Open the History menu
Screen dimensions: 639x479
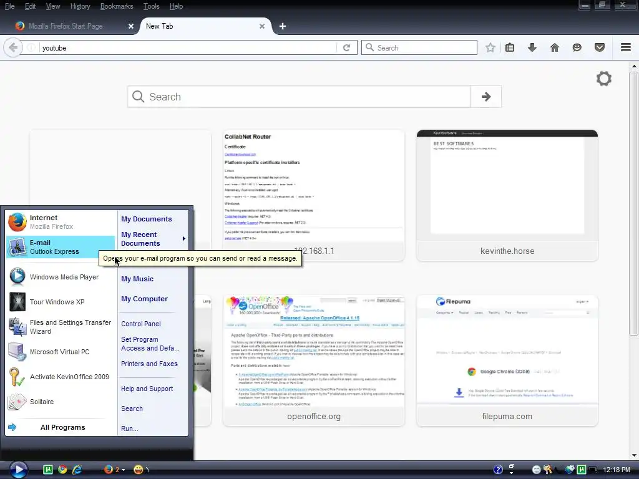[80, 6]
